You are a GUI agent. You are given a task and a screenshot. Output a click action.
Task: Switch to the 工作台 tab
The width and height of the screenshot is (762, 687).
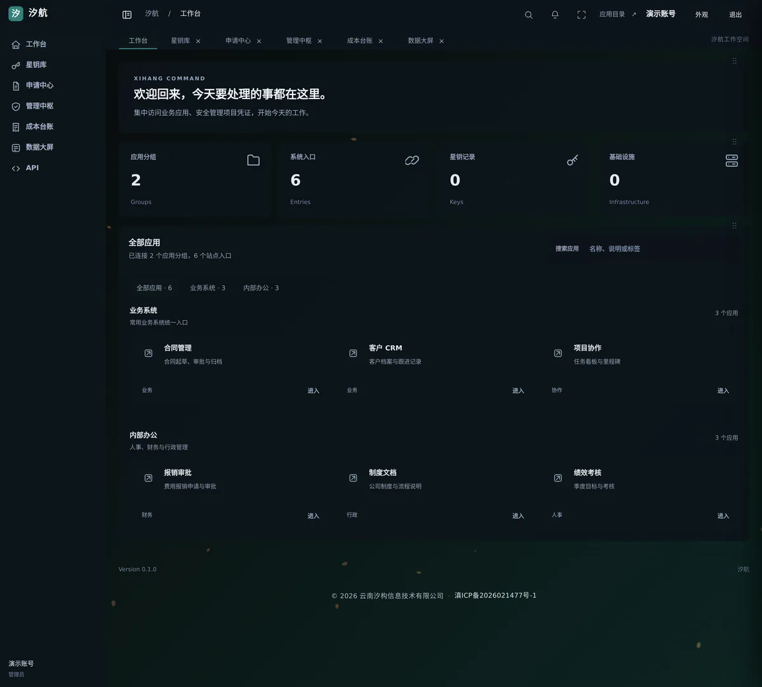click(x=138, y=41)
